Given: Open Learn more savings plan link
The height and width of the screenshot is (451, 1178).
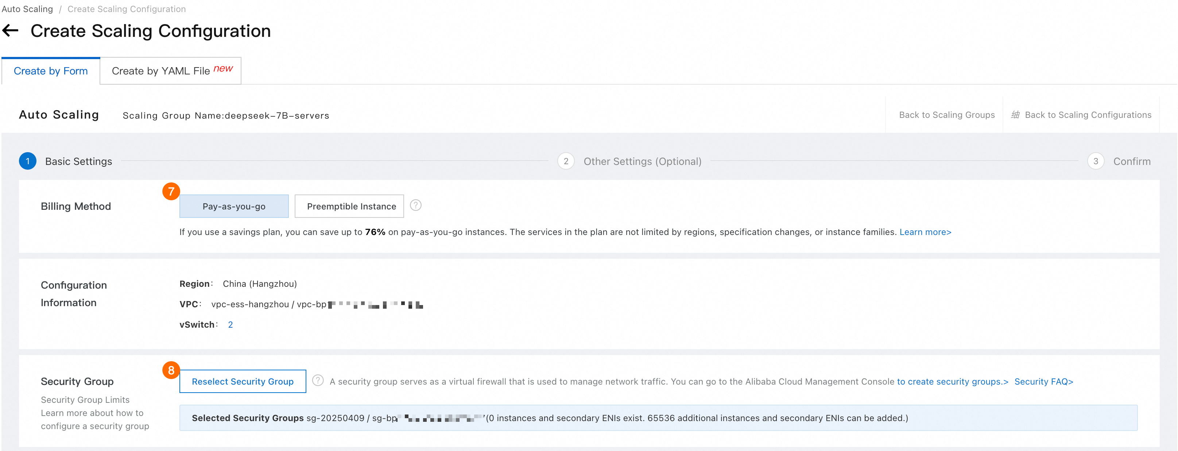Looking at the screenshot, I should (925, 232).
